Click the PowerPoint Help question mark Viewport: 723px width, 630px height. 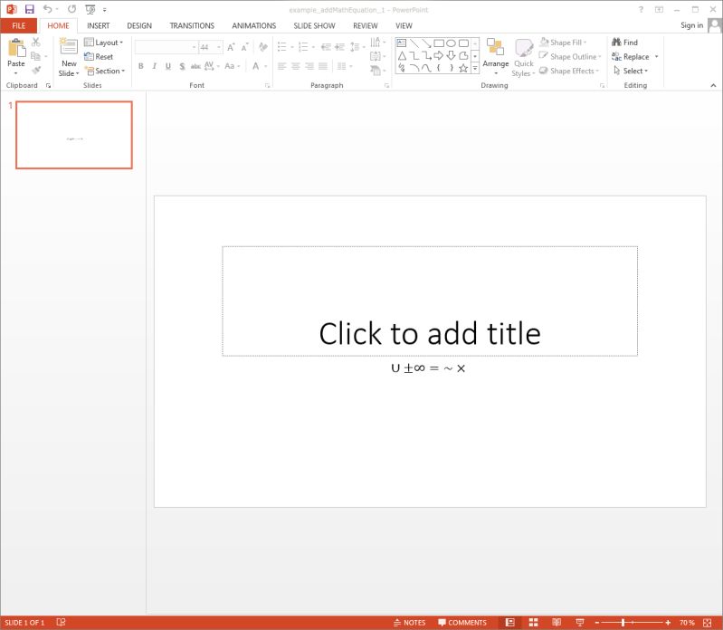pyautogui.click(x=641, y=10)
